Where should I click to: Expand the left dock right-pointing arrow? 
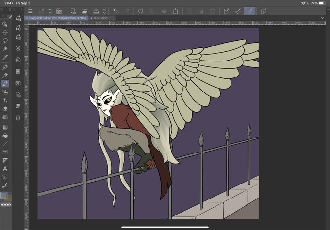click(x=21, y=10)
